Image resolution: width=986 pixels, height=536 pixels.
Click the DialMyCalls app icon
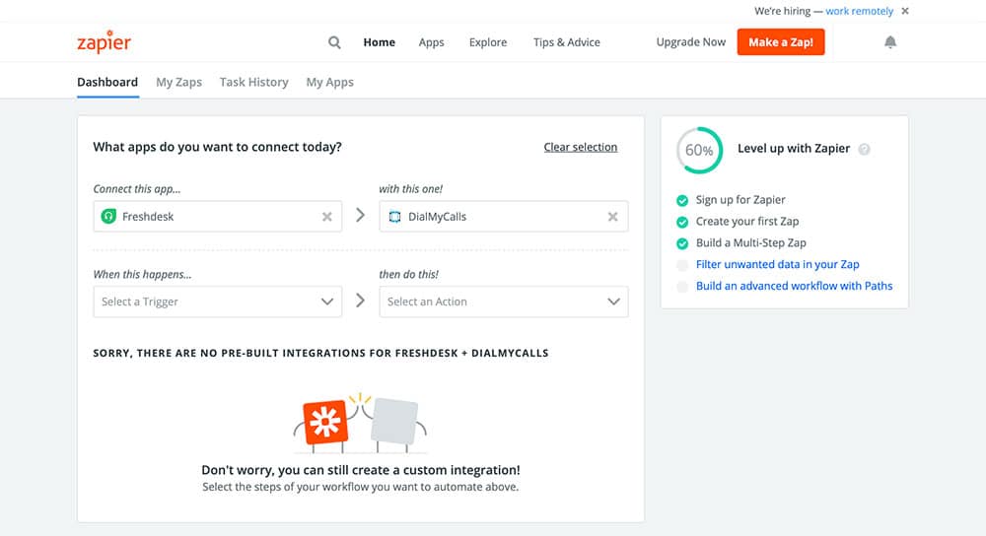coord(394,217)
